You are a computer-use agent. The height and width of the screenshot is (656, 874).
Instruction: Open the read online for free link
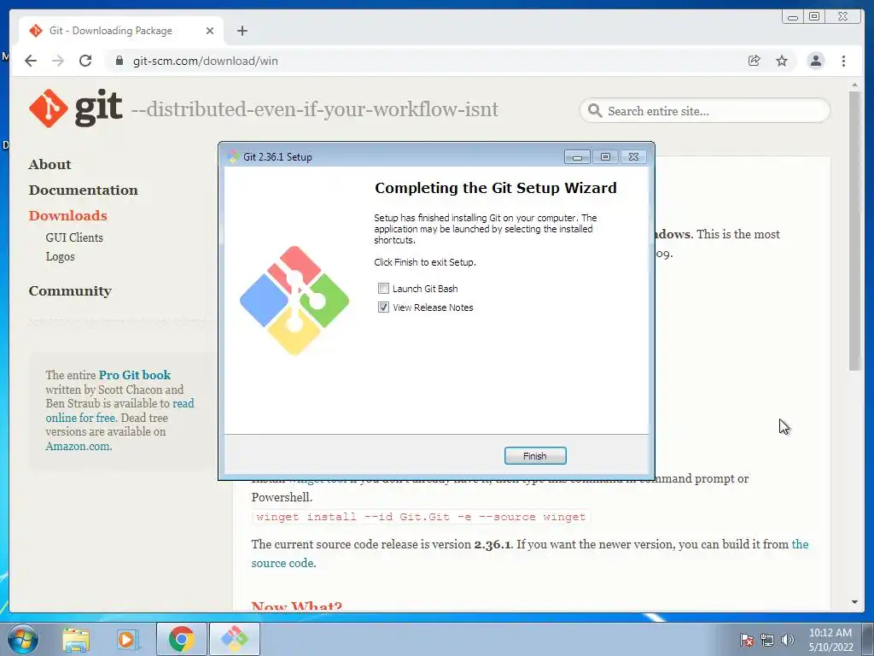(x=119, y=411)
